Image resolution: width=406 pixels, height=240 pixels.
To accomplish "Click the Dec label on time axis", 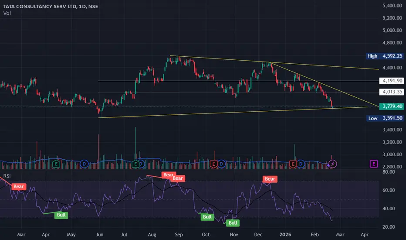I will (x=258, y=235).
